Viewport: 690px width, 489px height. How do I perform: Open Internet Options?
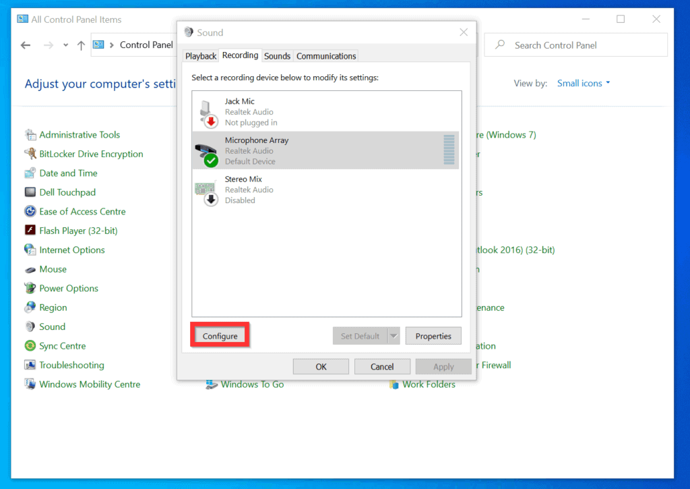[71, 250]
